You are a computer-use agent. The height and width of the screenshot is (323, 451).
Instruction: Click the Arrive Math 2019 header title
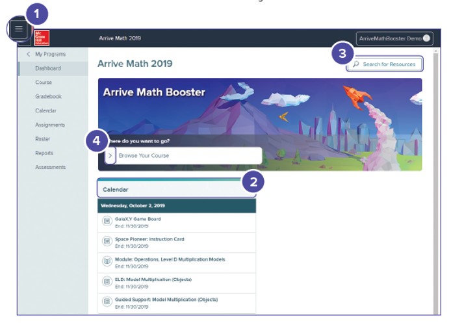tap(120, 38)
